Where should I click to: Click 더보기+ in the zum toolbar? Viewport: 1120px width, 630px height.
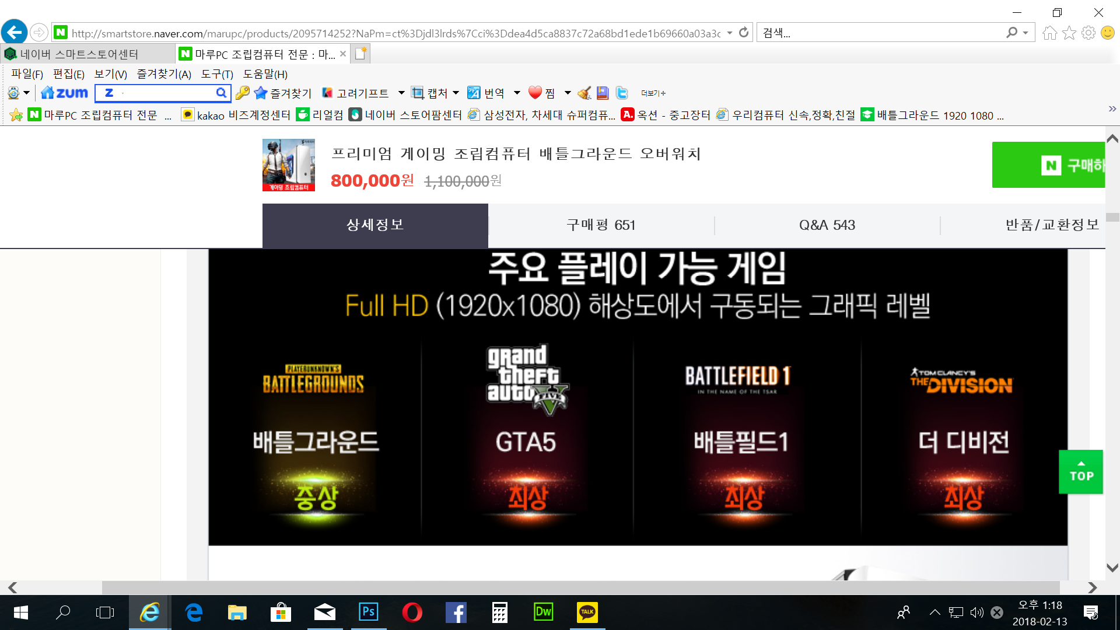pyautogui.click(x=653, y=93)
